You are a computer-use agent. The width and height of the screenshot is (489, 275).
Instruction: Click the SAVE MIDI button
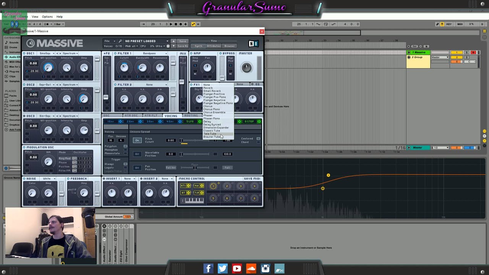point(252,179)
